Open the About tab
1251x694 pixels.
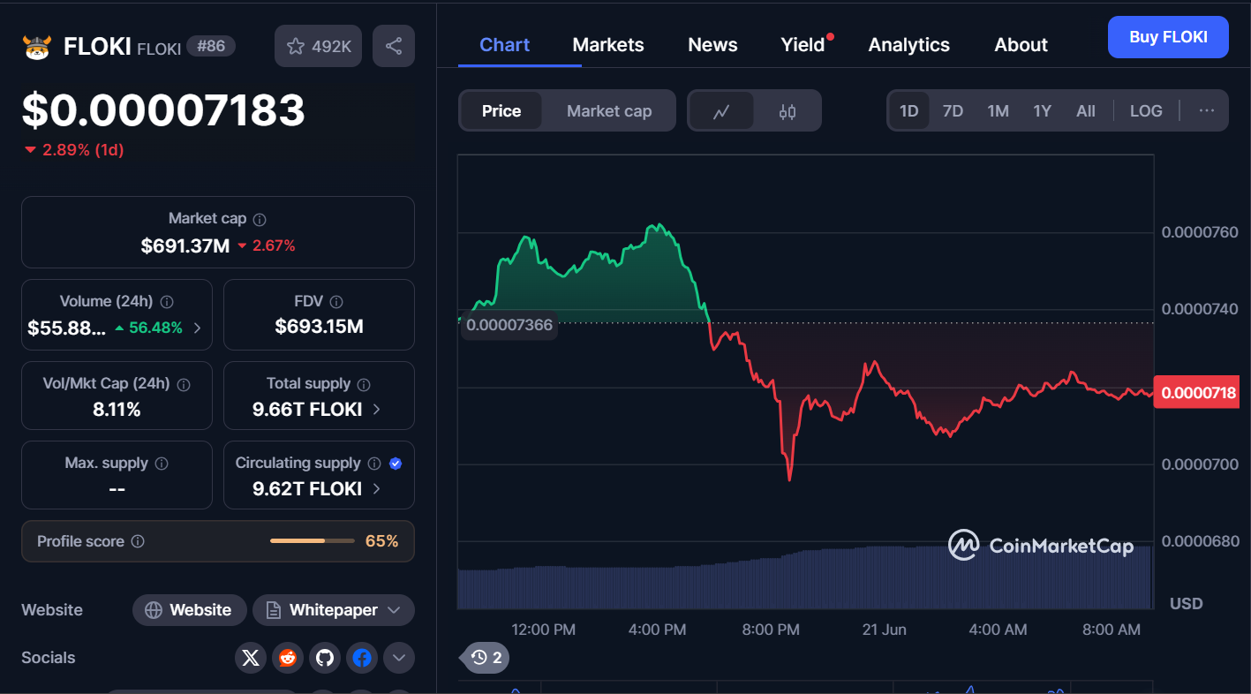1021,45
